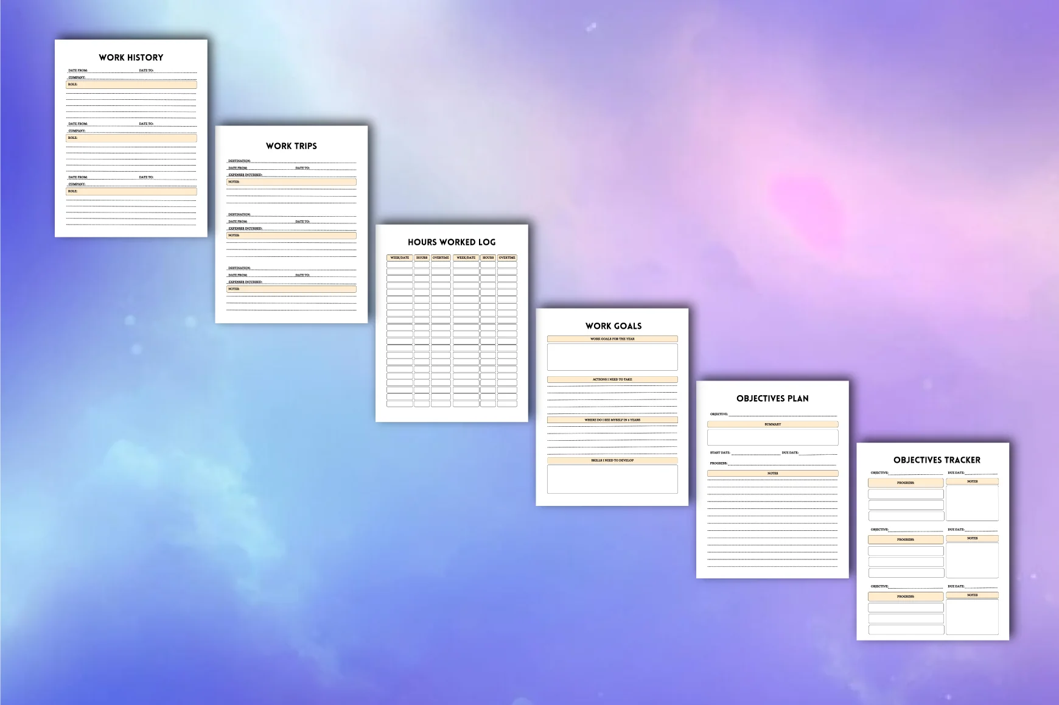Click the 'WORK GOALS FOR THE YEAR' header

coord(612,339)
